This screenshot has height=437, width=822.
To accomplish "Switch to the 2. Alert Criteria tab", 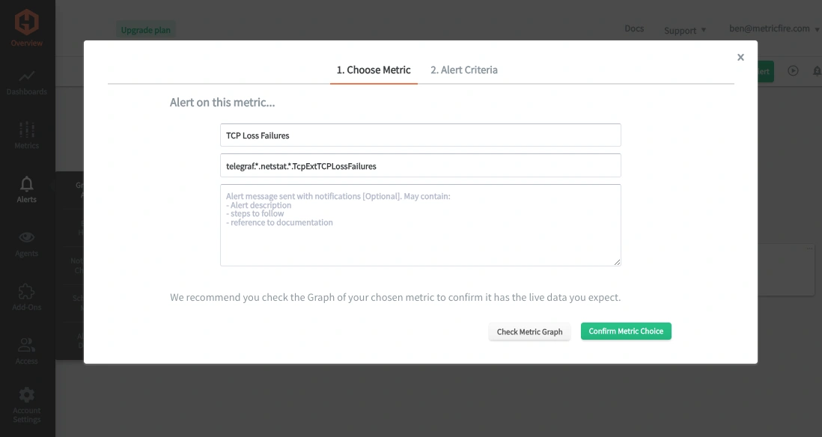I will coord(464,70).
